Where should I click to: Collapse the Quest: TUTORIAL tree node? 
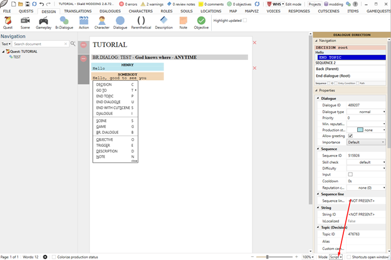pyautogui.click(x=3, y=51)
